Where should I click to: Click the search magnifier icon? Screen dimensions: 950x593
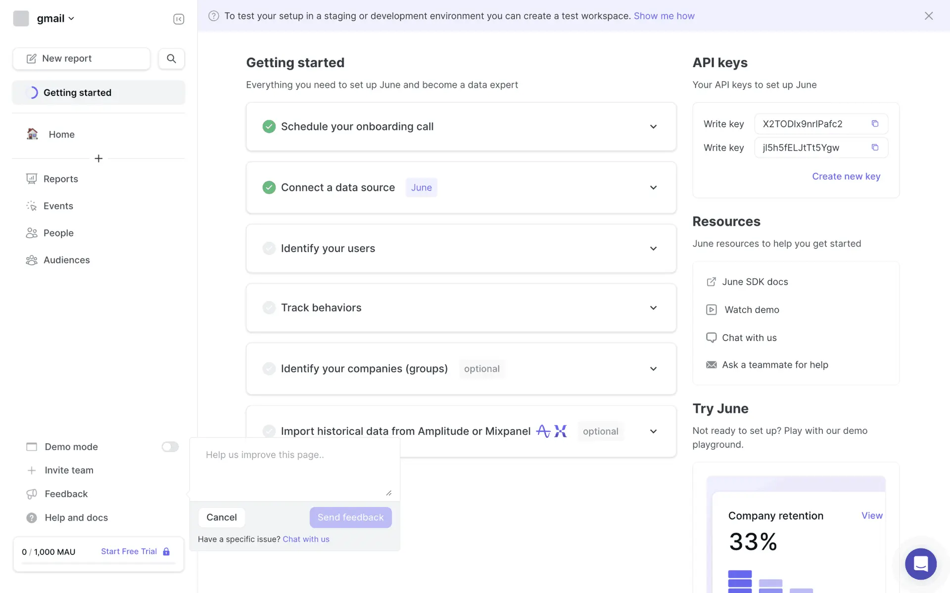point(171,59)
